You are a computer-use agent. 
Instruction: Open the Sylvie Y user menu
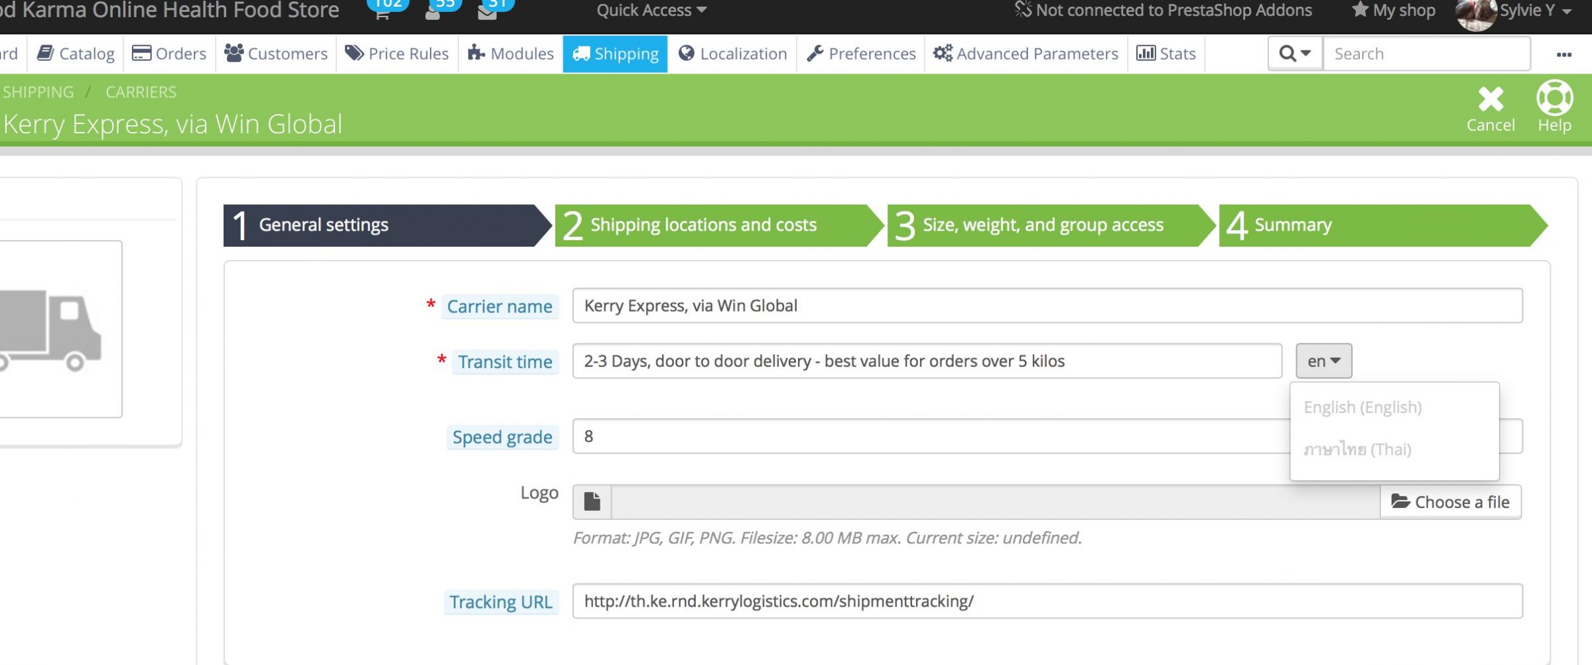(1536, 11)
